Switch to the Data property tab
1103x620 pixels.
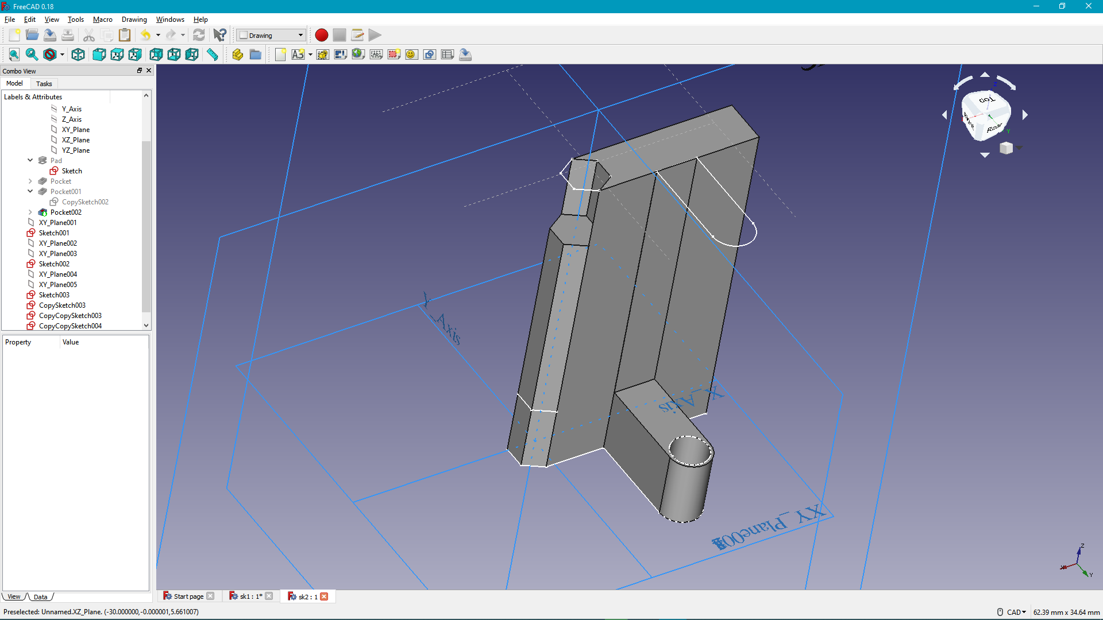click(41, 597)
